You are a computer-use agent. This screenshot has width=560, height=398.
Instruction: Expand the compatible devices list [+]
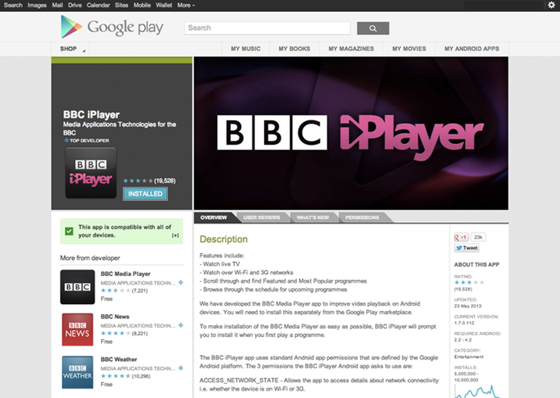point(175,235)
